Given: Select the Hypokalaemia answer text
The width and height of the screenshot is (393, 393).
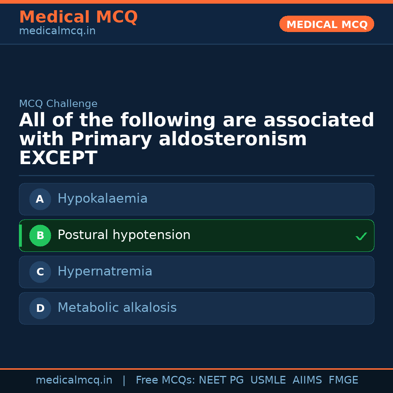Looking at the screenshot, I should tap(102, 199).
